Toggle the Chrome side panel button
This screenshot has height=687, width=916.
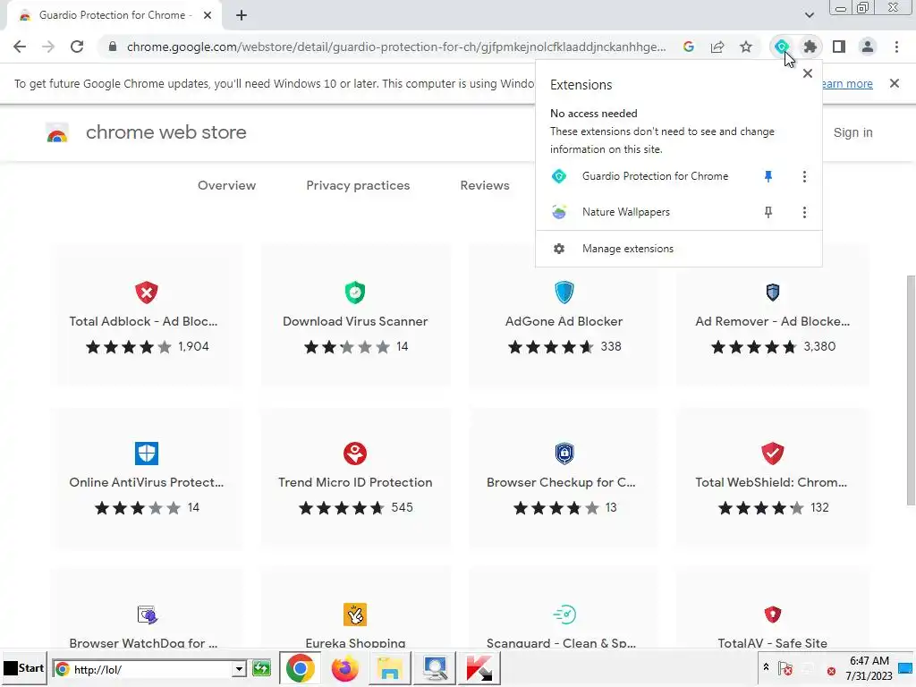pyautogui.click(x=839, y=47)
